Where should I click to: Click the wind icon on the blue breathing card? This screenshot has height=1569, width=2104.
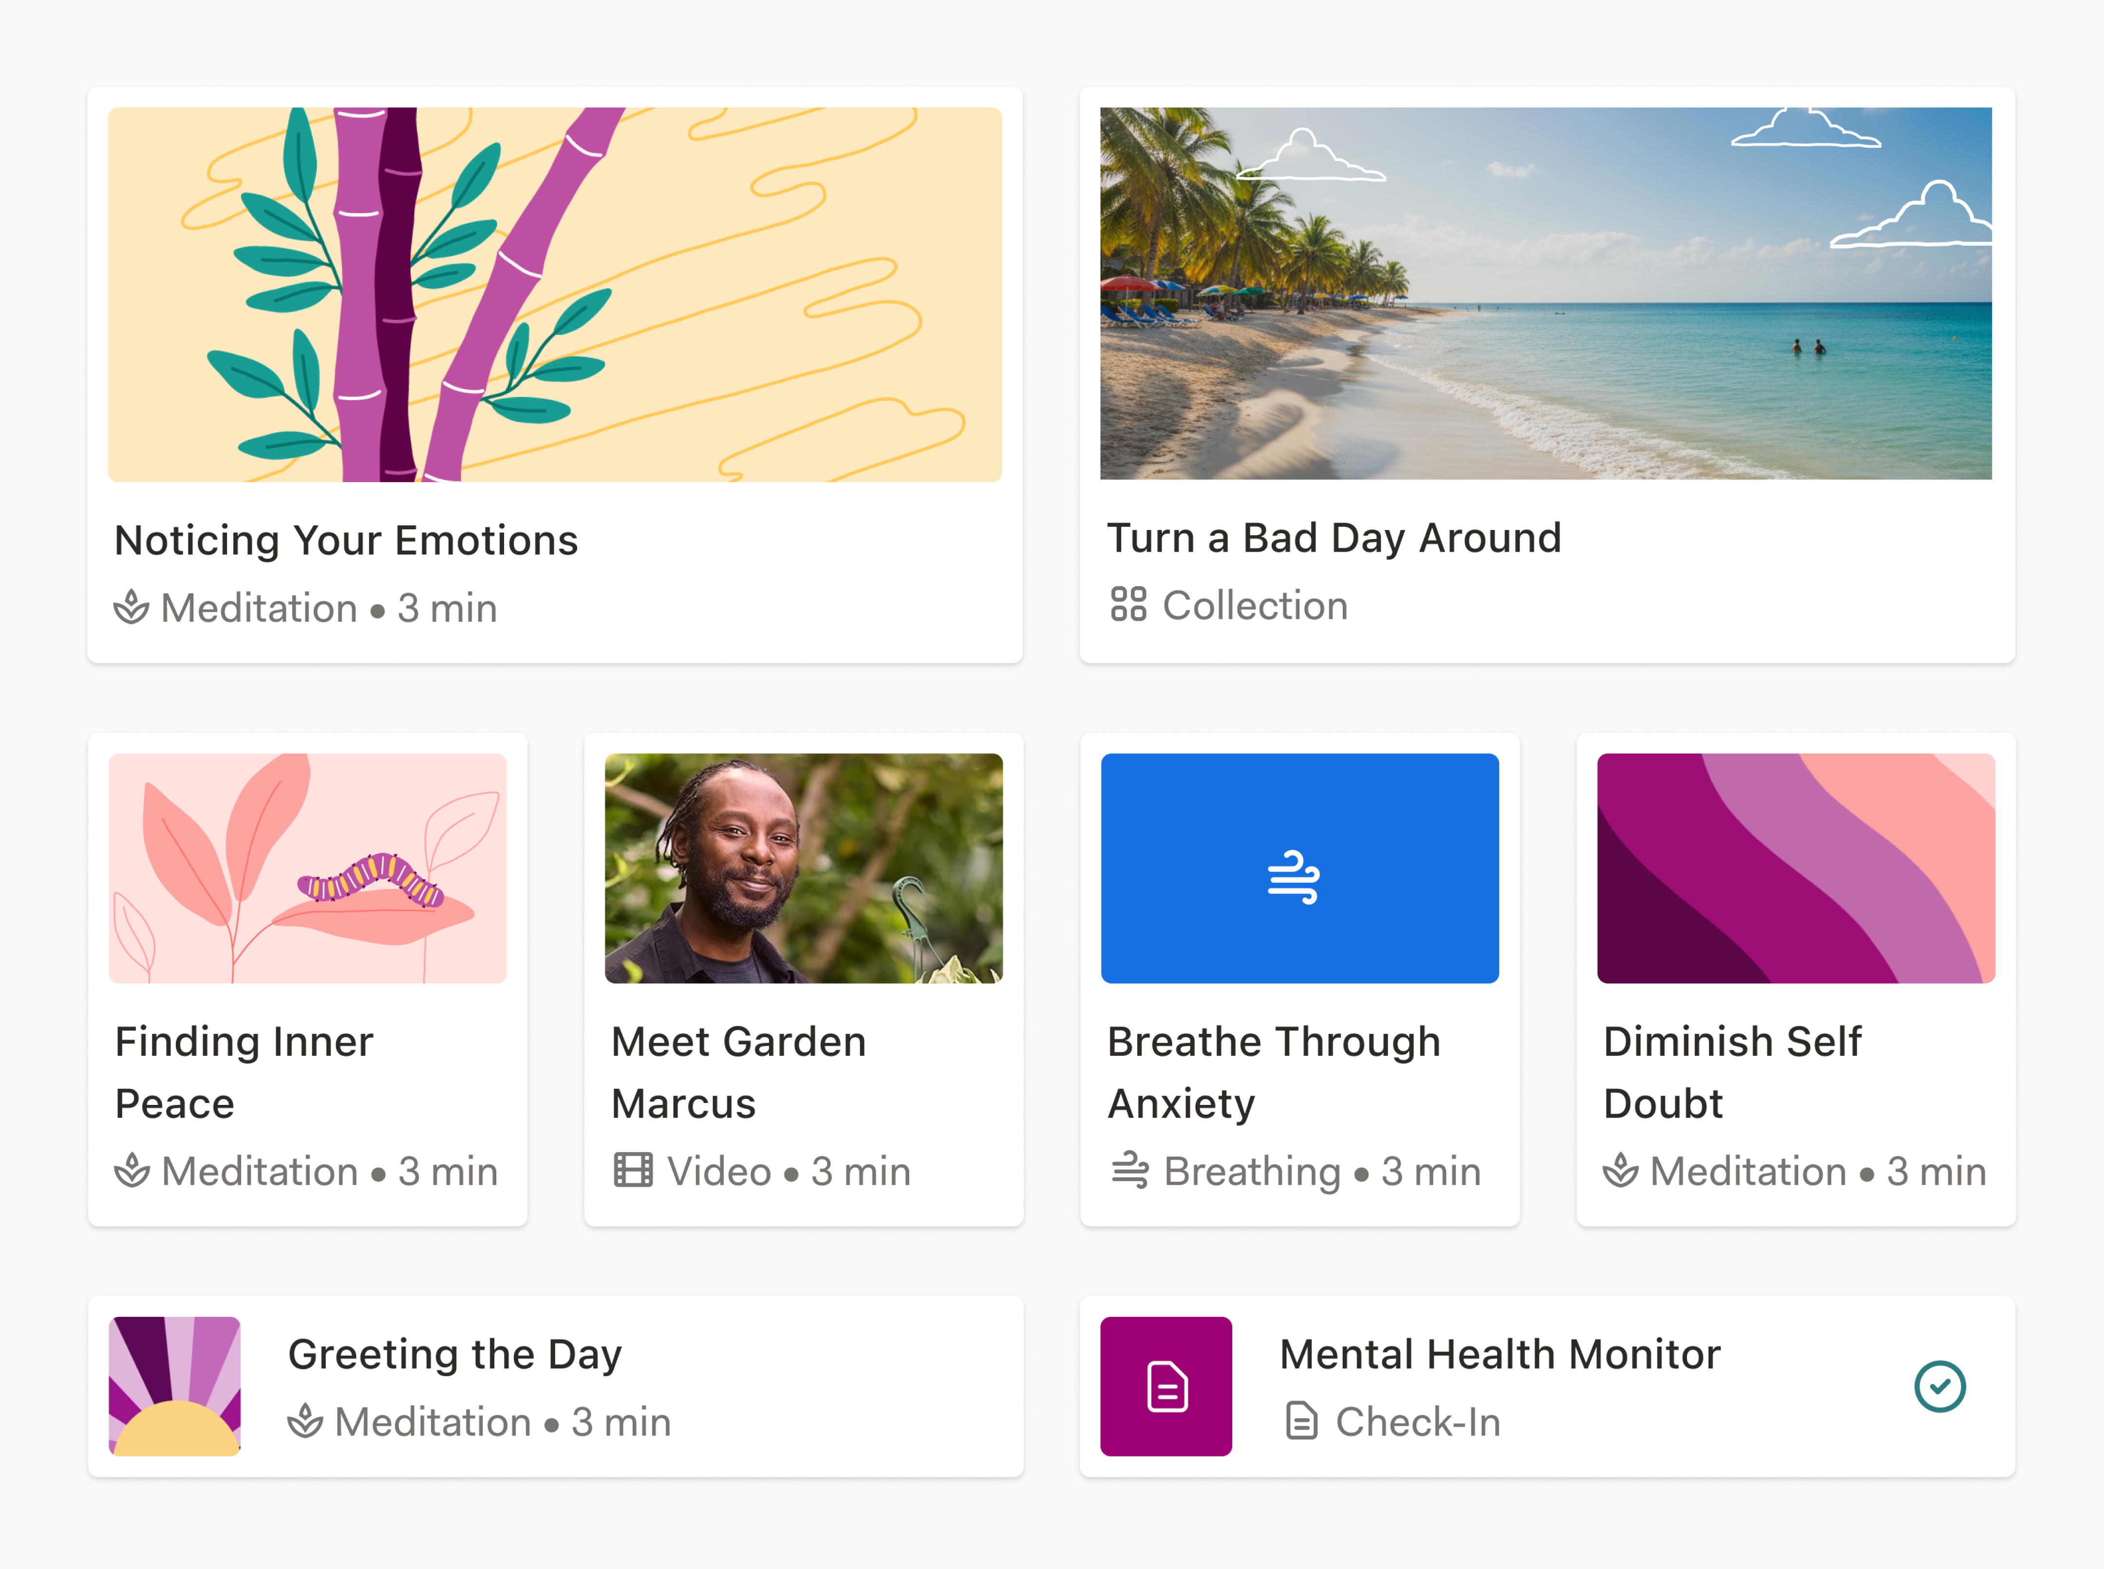1293,877
